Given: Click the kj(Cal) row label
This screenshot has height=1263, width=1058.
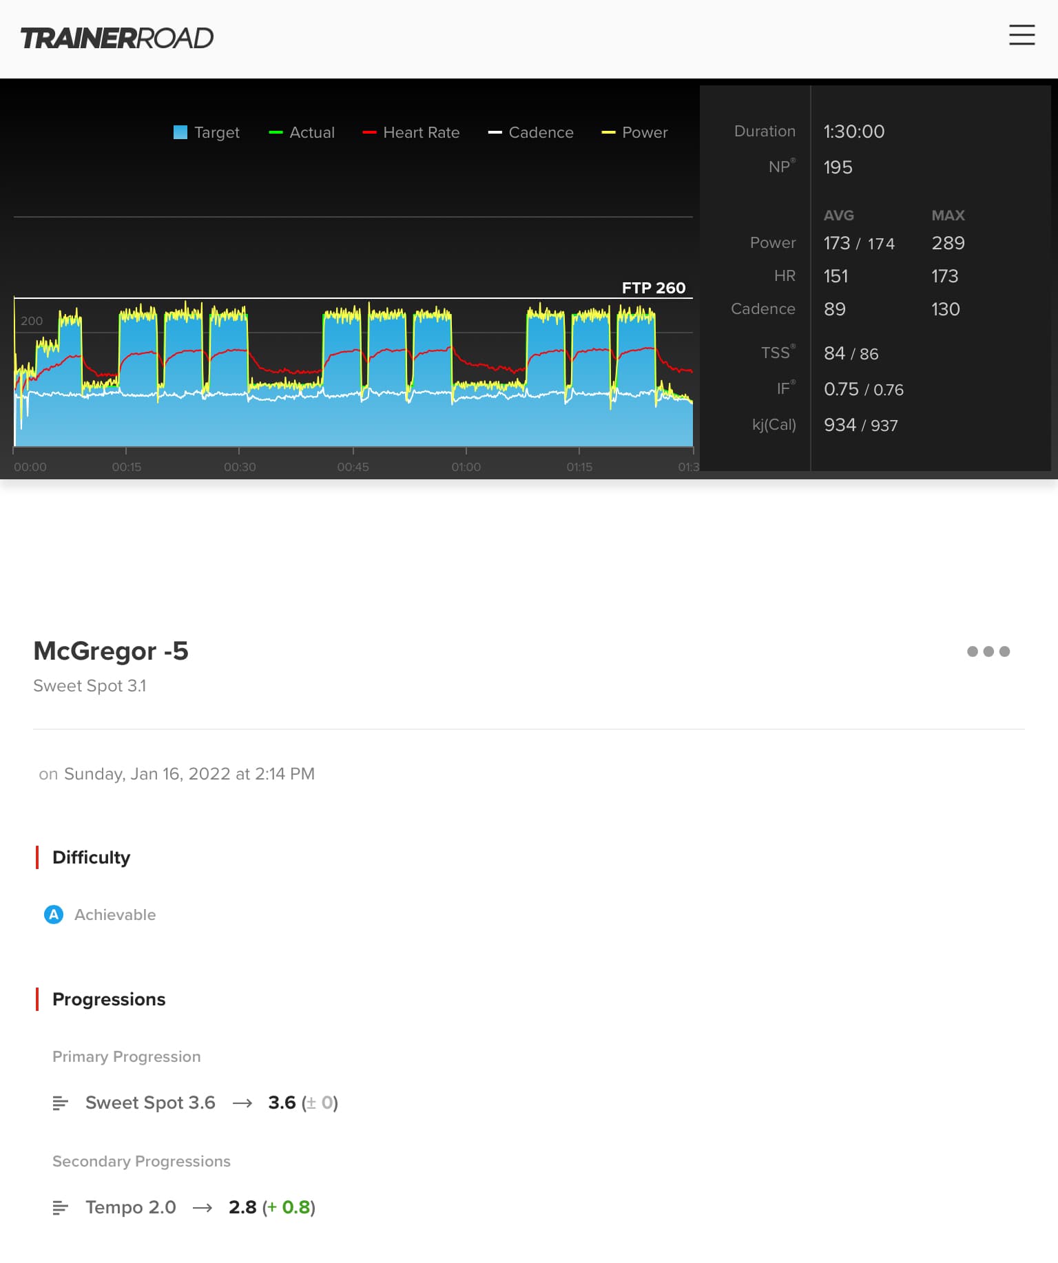Looking at the screenshot, I should click(x=774, y=424).
